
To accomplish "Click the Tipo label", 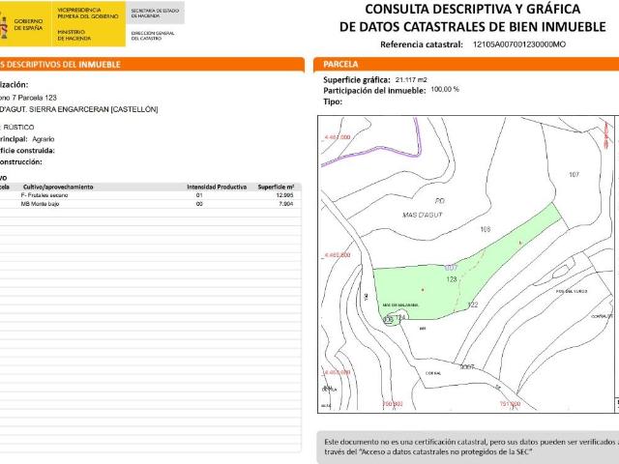I will point(333,101).
